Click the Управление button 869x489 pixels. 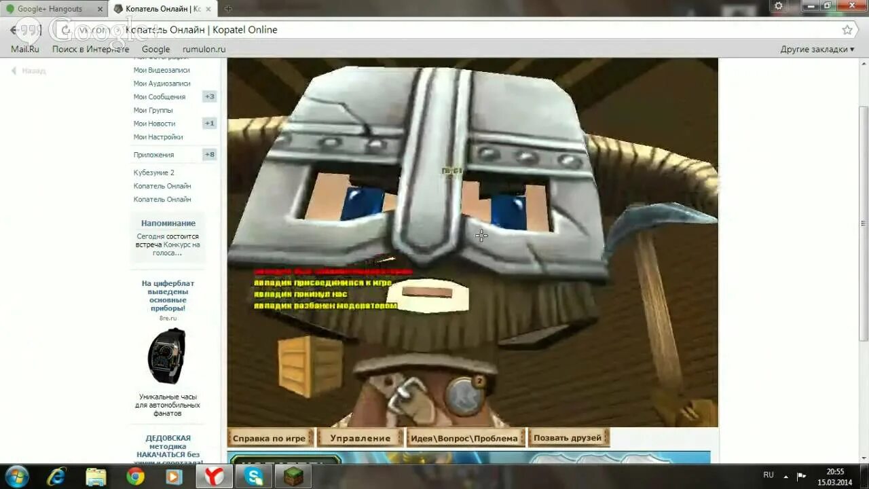[360, 438]
